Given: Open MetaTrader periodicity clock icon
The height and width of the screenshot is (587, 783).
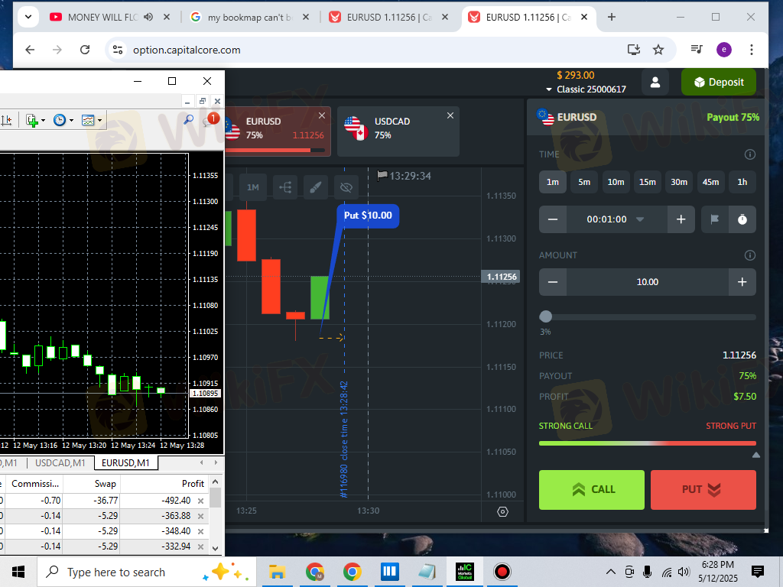Looking at the screenshot, I should [x=60, y=120].
